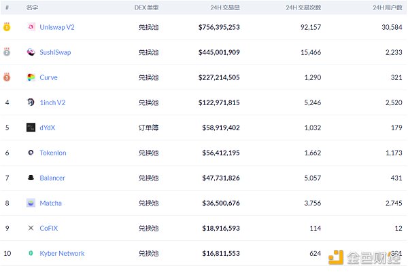Click the dYdX black square logo
This screenshot has width=408, height=272.
point(31,128)
